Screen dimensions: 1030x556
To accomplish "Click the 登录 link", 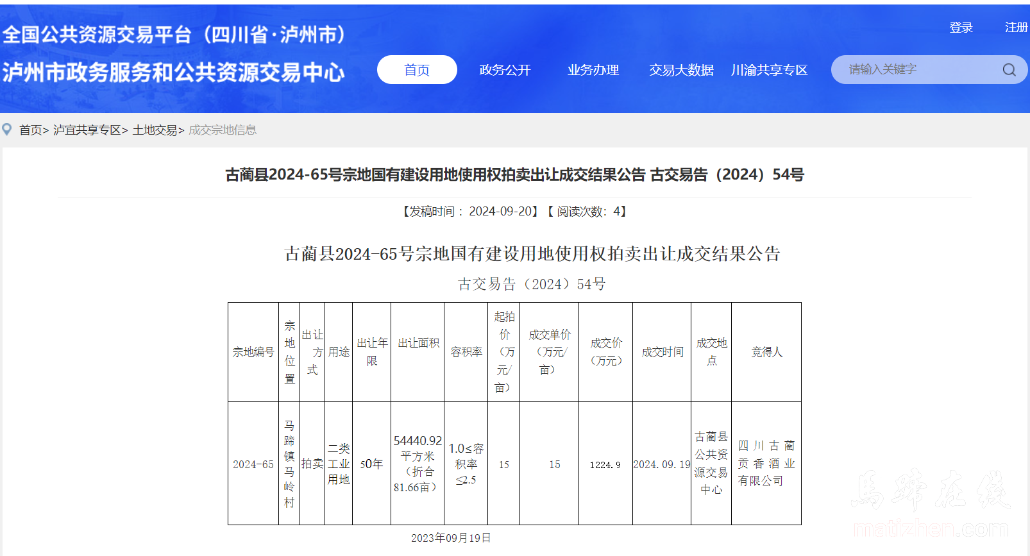I will click(961, 28).
